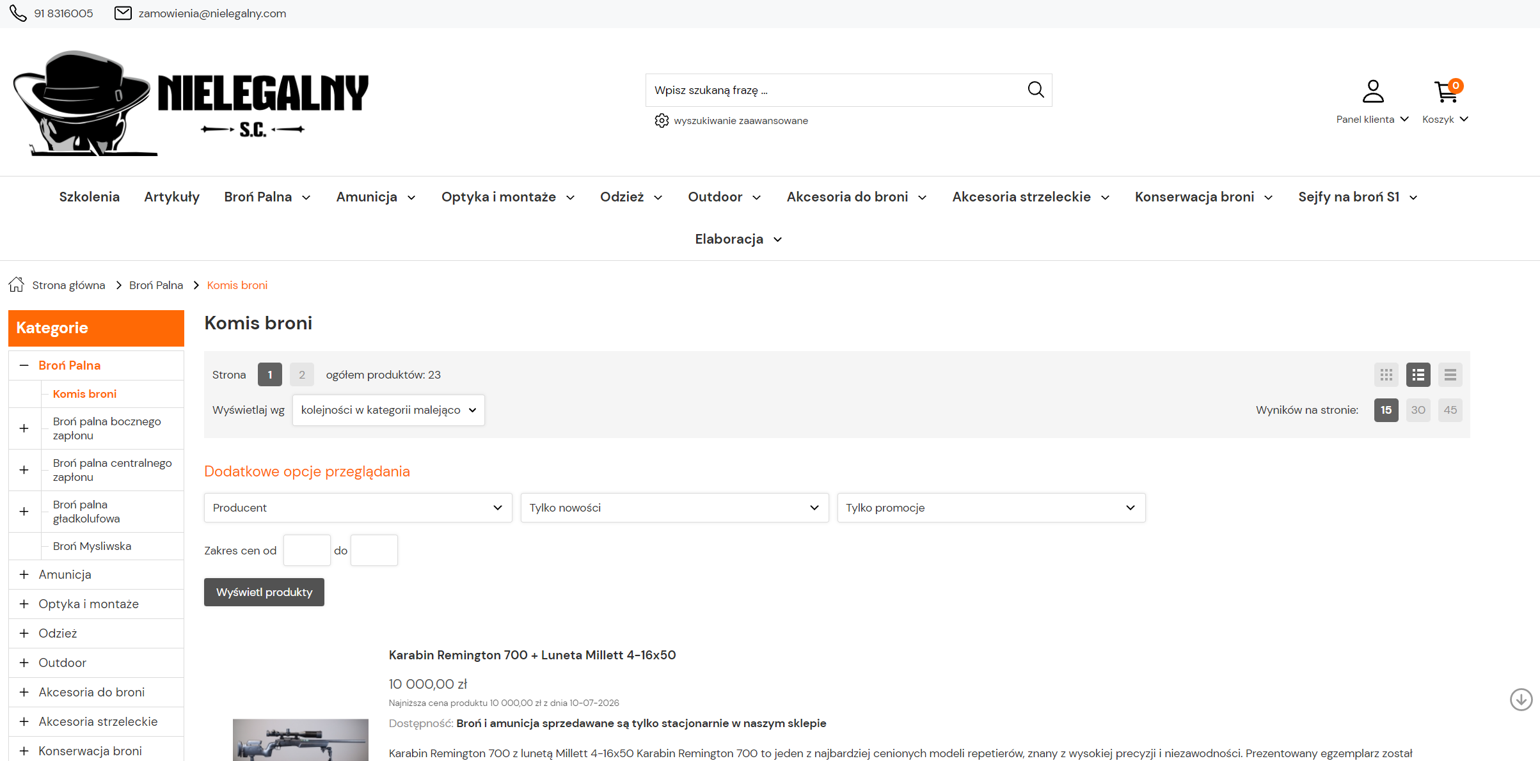The width and height of the screenshot is (1540, 761).
Task: Open the Odzież top menu
Action: click(631, 197)
